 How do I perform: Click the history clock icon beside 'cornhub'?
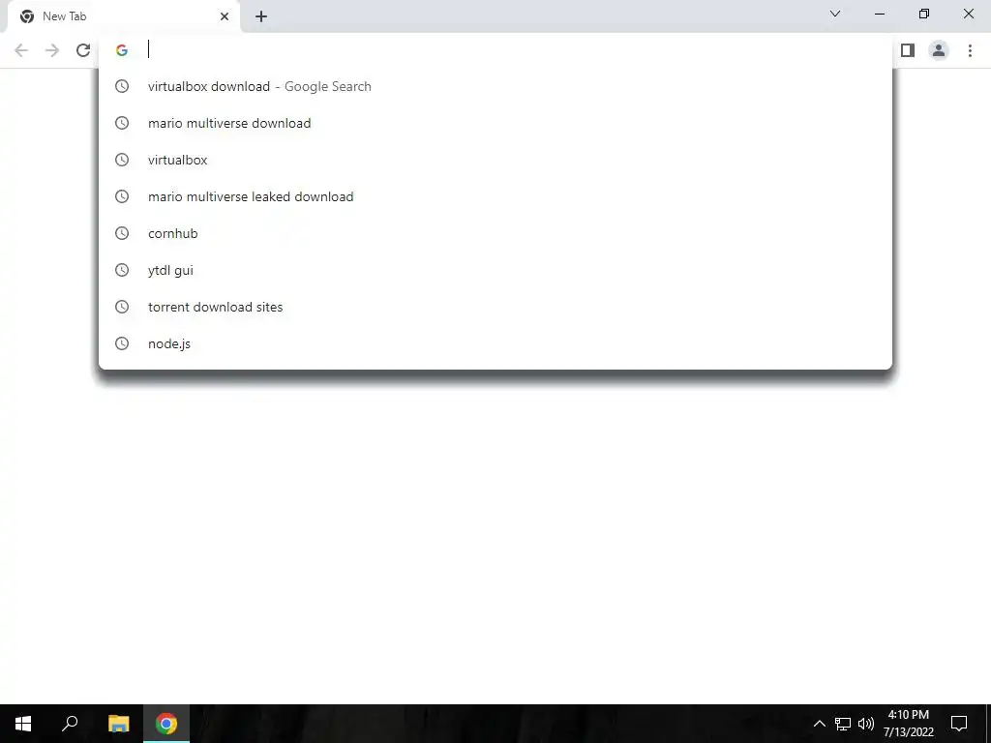(122, 233)
